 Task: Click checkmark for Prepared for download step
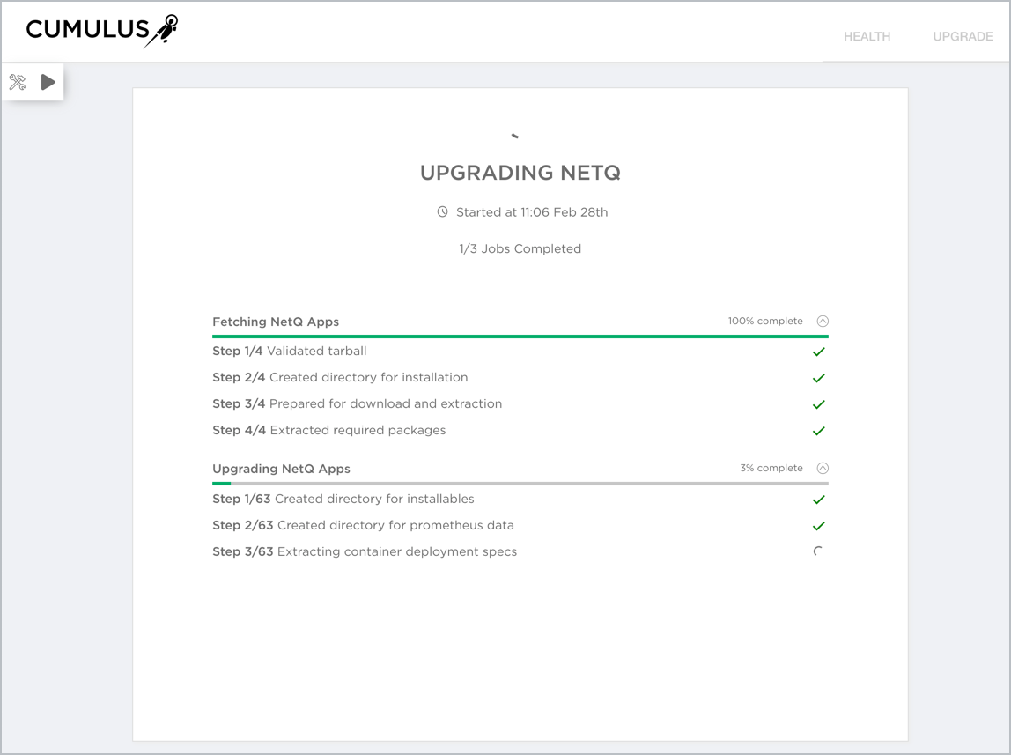pos(818,404)
